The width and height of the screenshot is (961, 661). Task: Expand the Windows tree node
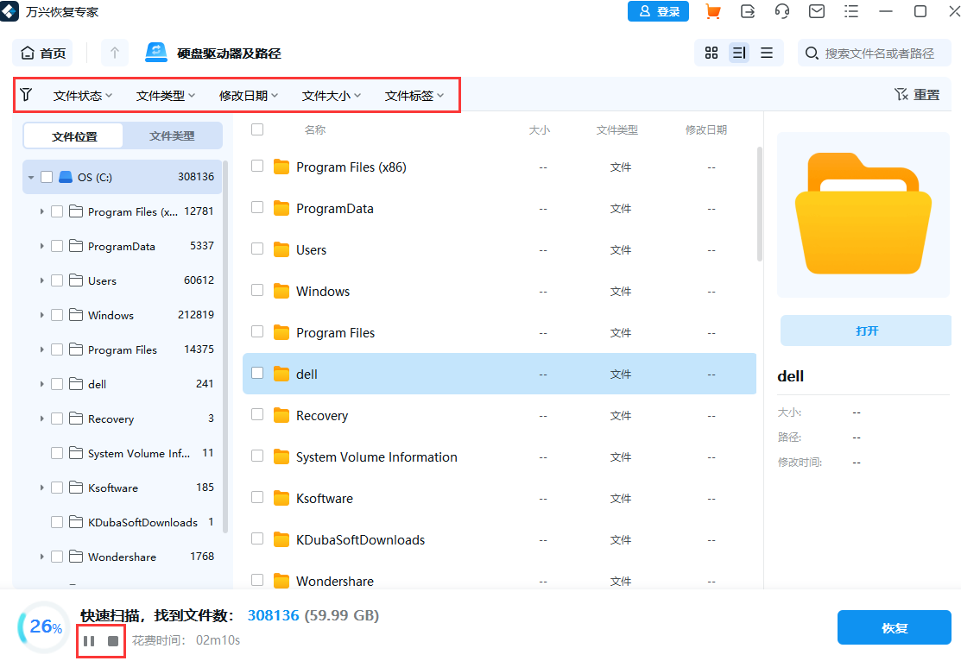click(41, 315)
